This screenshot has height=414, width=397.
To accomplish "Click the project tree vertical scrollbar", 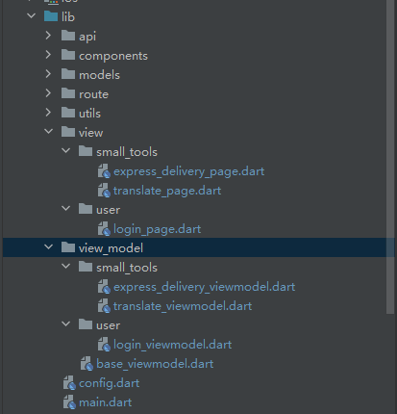I will pos(390,157).
